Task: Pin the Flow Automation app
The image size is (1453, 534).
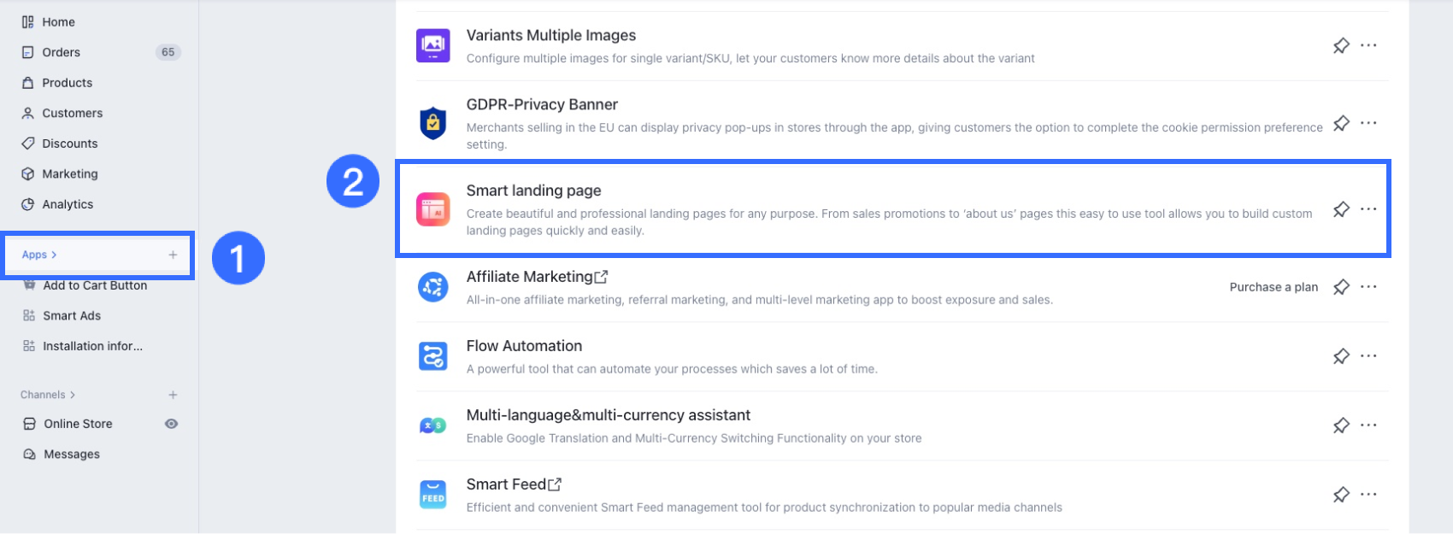Action: [x=1341, y=356]
